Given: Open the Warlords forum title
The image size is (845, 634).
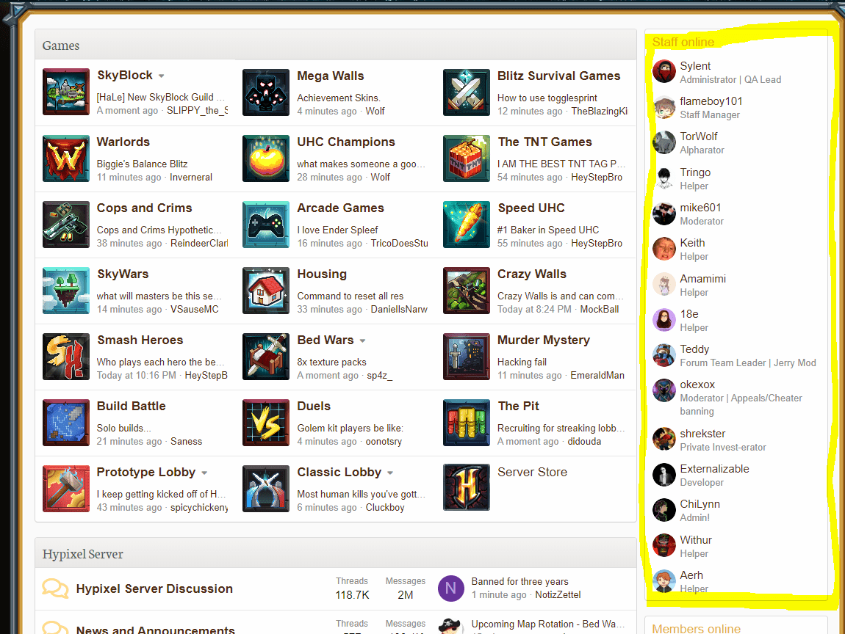Looking at the screenshot, I should (123, 142).
